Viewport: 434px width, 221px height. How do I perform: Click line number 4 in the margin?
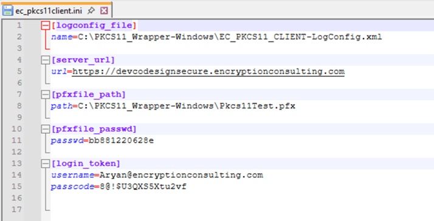tap(19, 60)
